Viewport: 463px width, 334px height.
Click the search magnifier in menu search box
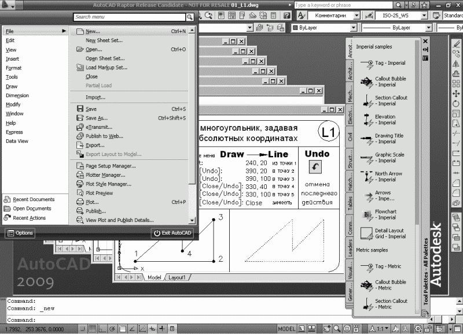point(190,17)
